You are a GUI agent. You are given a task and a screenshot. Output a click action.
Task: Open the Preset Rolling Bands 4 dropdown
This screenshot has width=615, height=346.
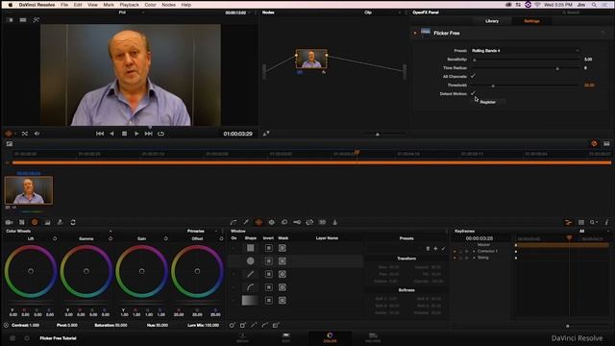525,51
